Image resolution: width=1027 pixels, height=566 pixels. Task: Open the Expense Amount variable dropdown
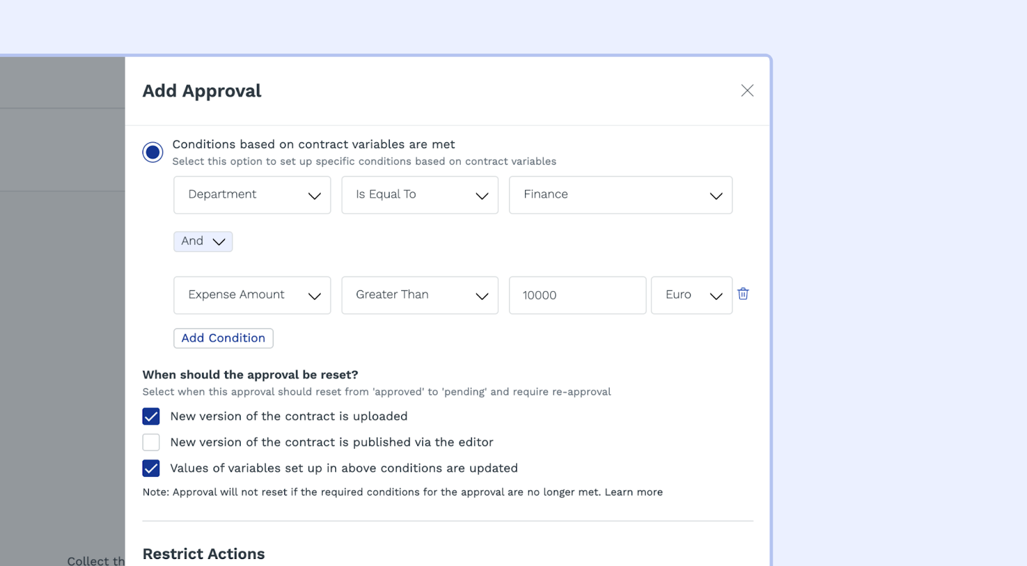pos(252,295)
